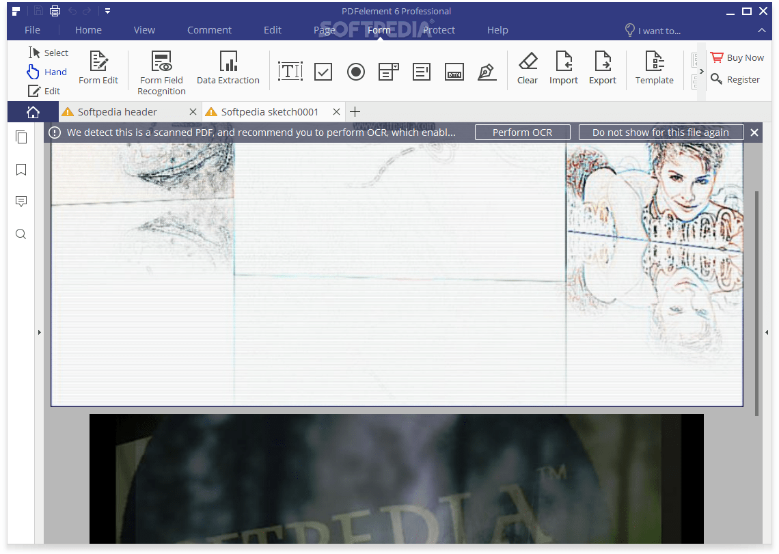Open page thumbnails panel
779x554 pixels.
tap(21, 137)
